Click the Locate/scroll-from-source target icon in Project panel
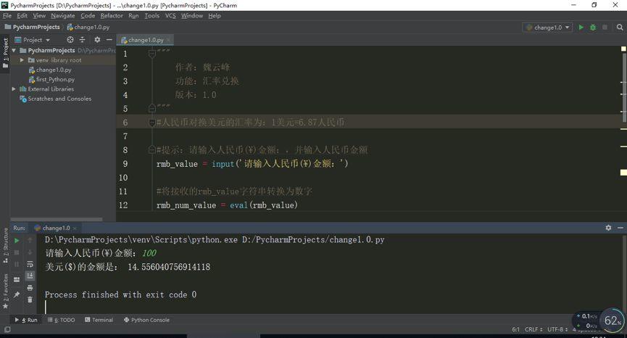Image resolution: width=627 pixels, height=338 pixels. coord(70,40)
